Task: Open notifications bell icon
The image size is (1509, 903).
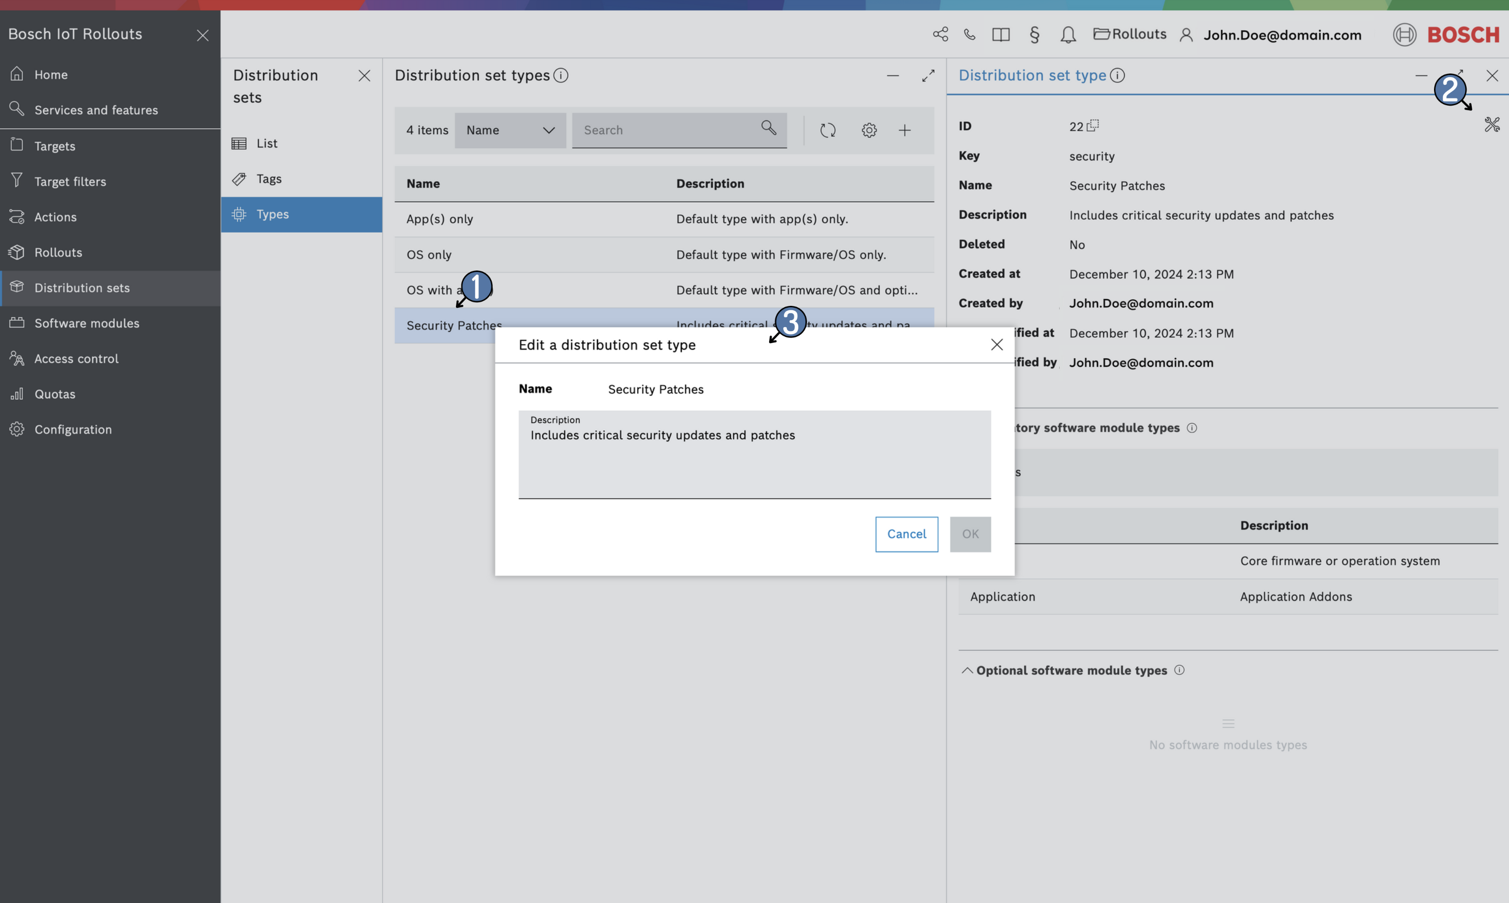Action: tap(1068, 35)
